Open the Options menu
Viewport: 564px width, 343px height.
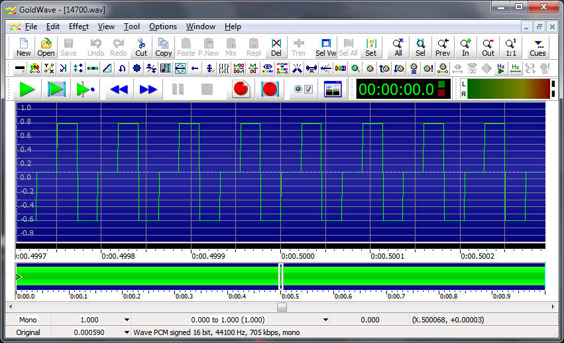[x=163, y=27]
